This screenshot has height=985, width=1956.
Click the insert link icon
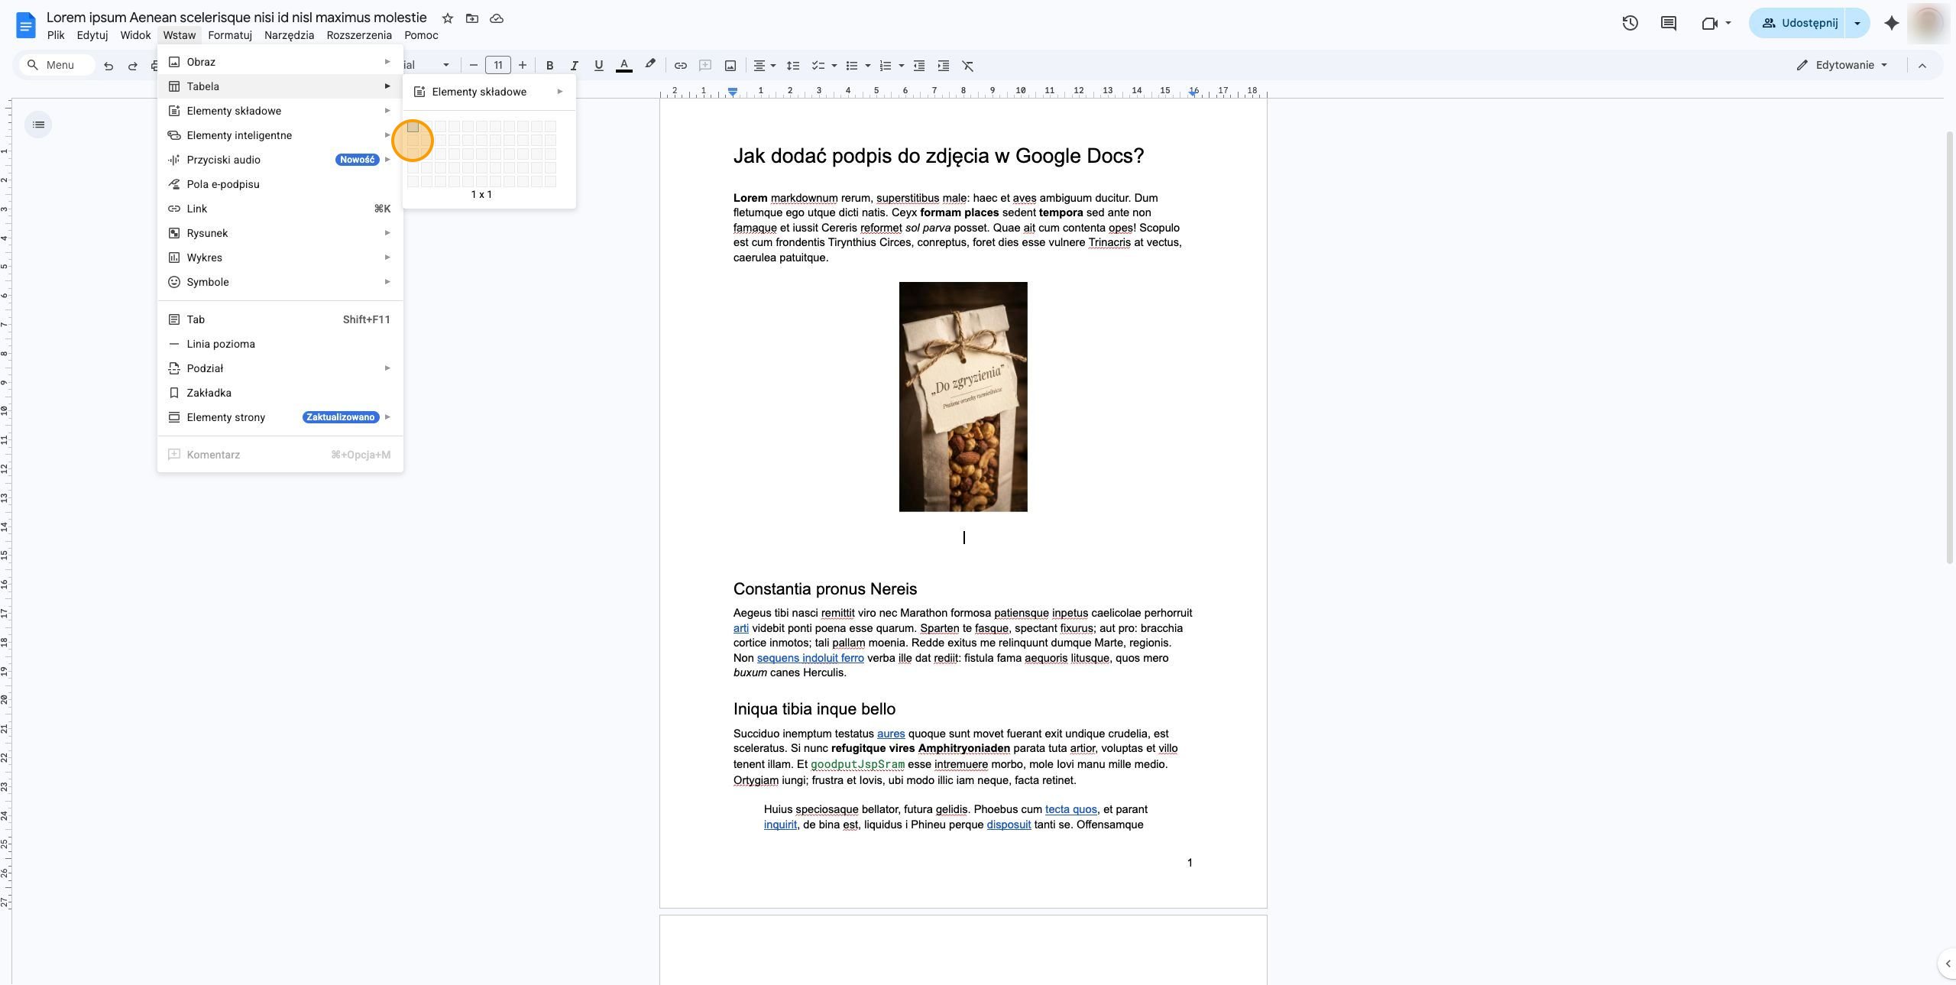click(680, 66)
